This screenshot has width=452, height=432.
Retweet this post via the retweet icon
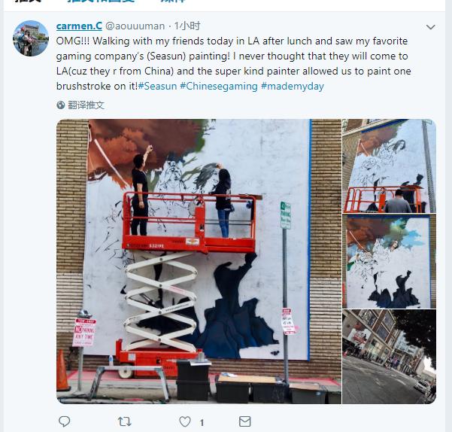(x=125, y=421)
